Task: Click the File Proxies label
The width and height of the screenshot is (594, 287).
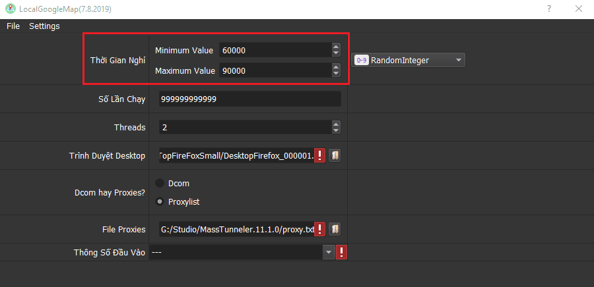Action: click(x=124, y=229)
